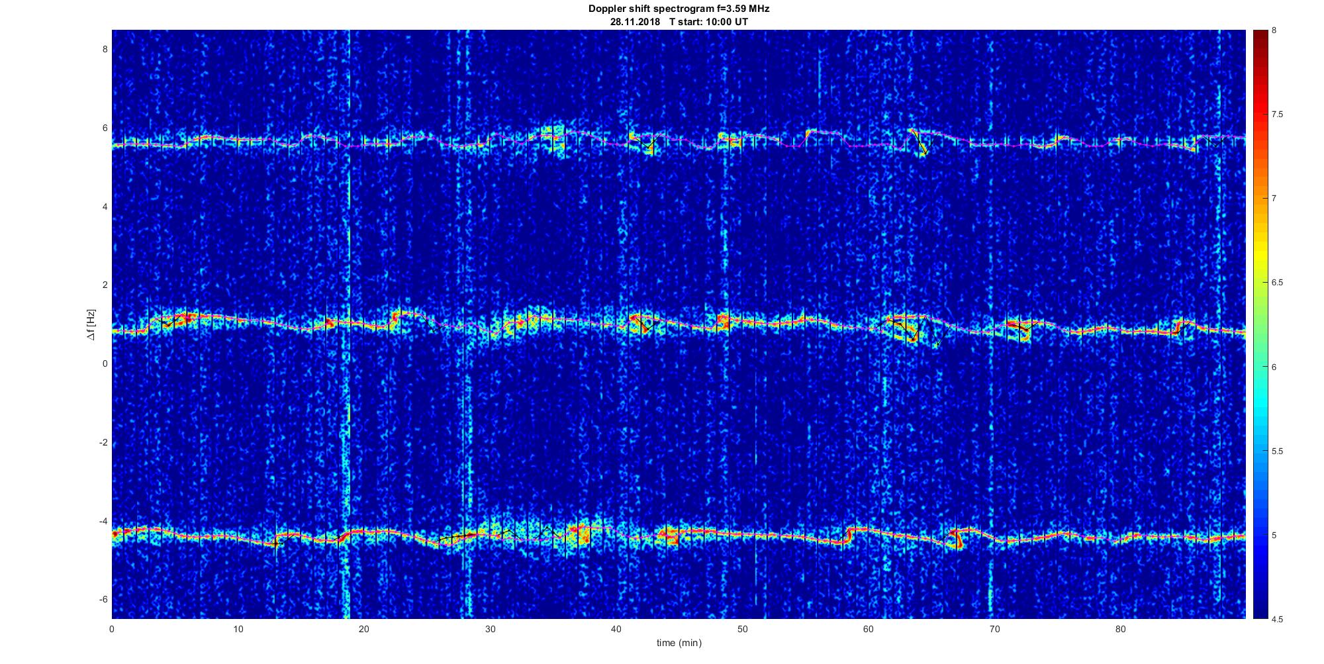This screenshot has height=664, width=1324.
Task: Click the x-axis label 'time (min)'
Action: point(679,643)
